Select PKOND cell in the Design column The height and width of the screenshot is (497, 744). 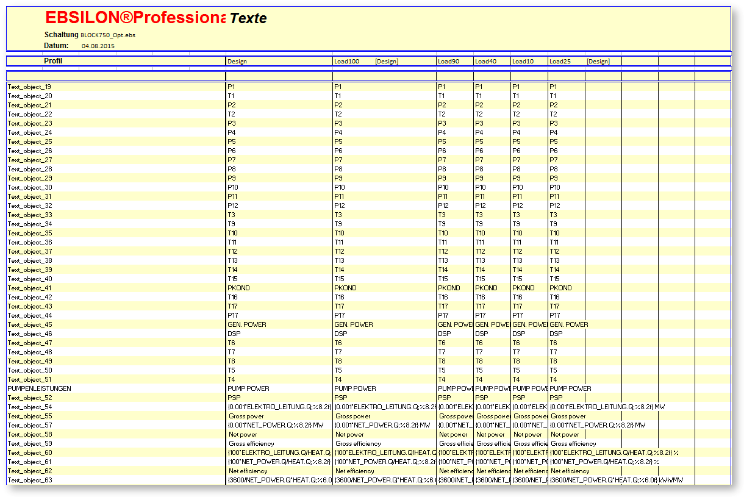(x=238, y=288)
